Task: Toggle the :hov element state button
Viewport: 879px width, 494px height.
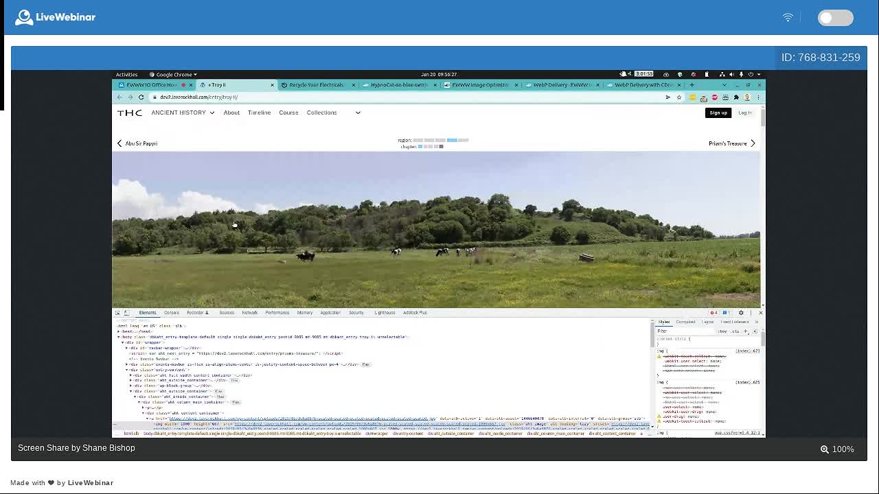Action: tap(722, 331)
